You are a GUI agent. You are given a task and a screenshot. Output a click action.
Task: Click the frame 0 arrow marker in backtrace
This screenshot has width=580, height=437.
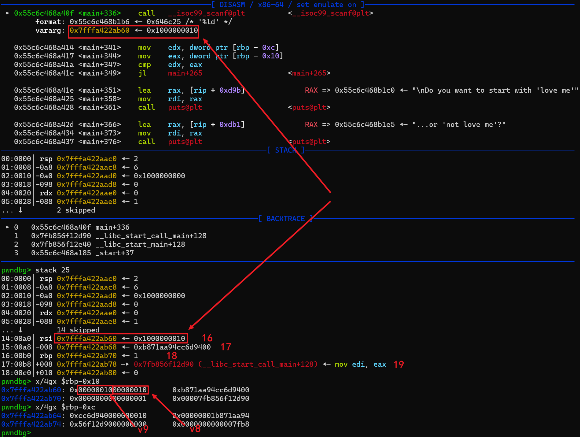click(x=8, y=227)
